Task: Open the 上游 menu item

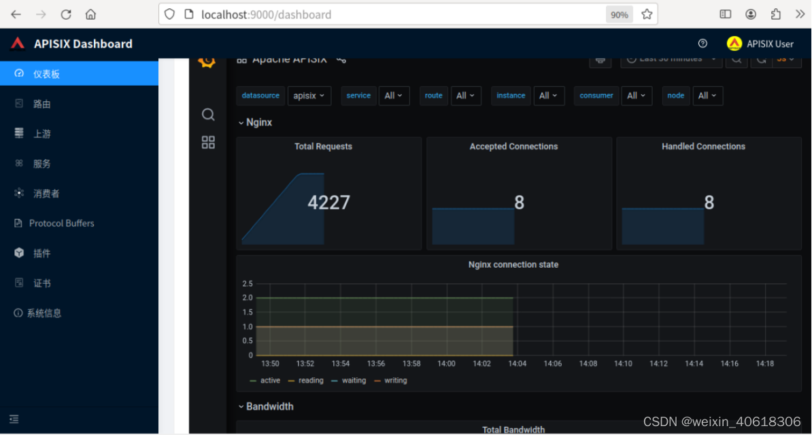Action: [x=80, y=134]
